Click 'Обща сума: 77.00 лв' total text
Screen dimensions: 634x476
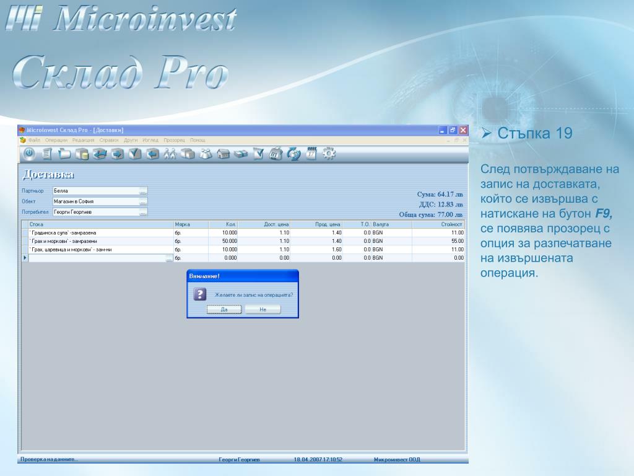point(431,214)
